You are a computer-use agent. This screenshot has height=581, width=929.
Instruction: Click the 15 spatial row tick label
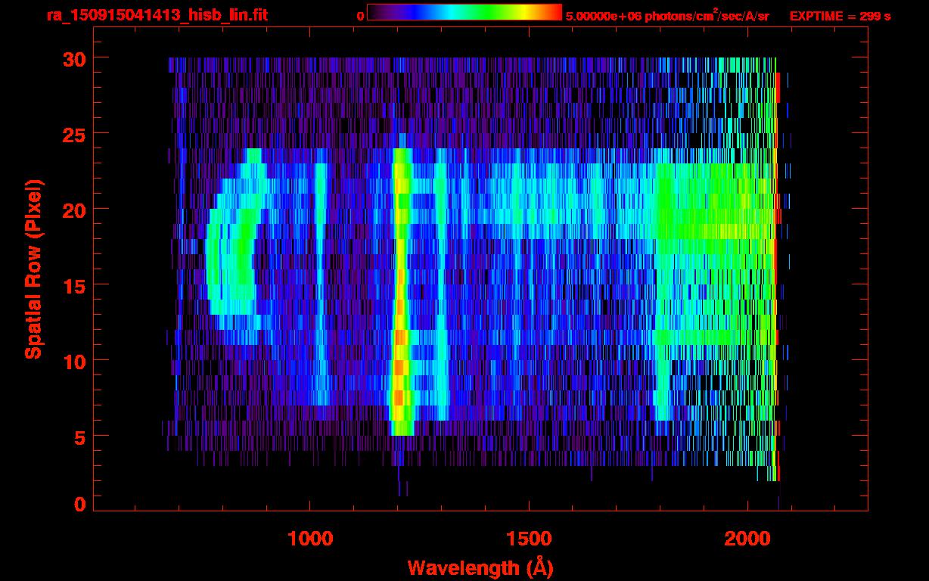73,285
